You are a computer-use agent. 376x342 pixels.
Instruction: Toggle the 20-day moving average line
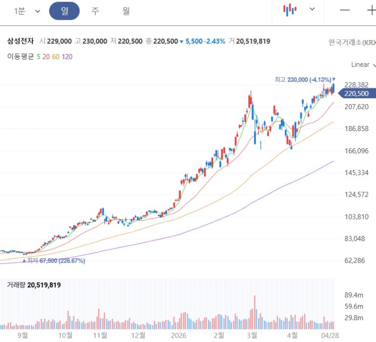(46, 57)
